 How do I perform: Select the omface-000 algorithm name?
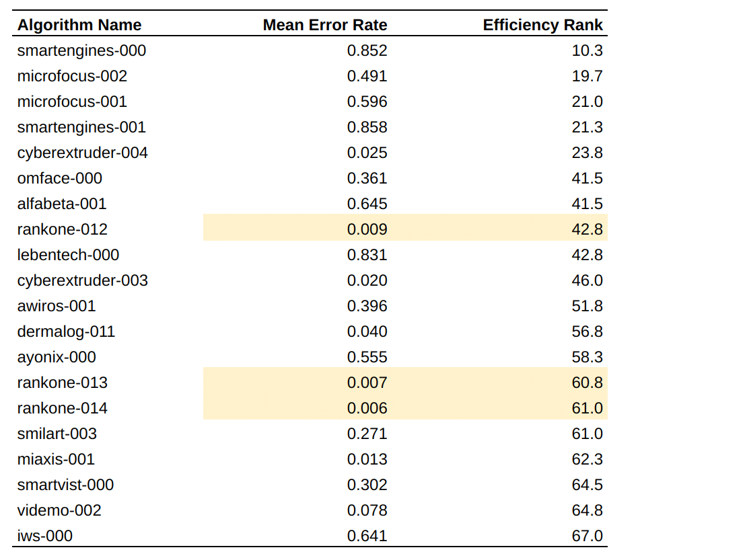tap(60, 178)
